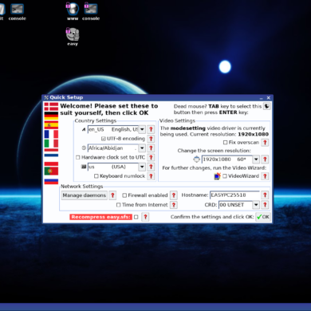Image resolution: width=311 pixels, height=311 pixels.
Task: Enable Hardware clock set to UTC
Action: point(78,157)
